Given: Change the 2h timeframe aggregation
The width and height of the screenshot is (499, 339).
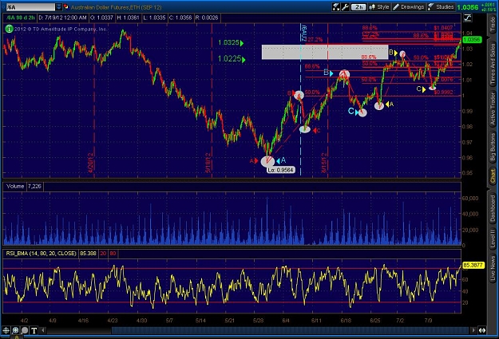Looking at the screenshot, I should (359, 6).
